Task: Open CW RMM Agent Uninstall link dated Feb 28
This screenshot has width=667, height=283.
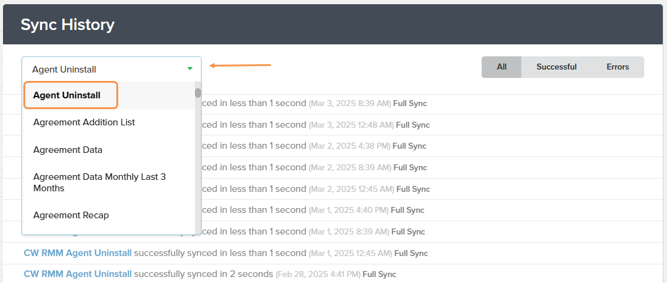Action: click(x=77, y=274)
